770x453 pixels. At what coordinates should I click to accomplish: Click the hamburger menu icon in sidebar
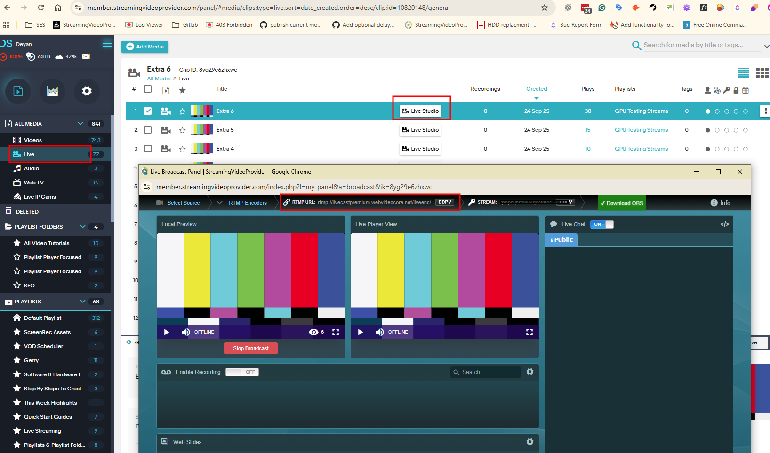pyautogui.click(x=107, y=43)
